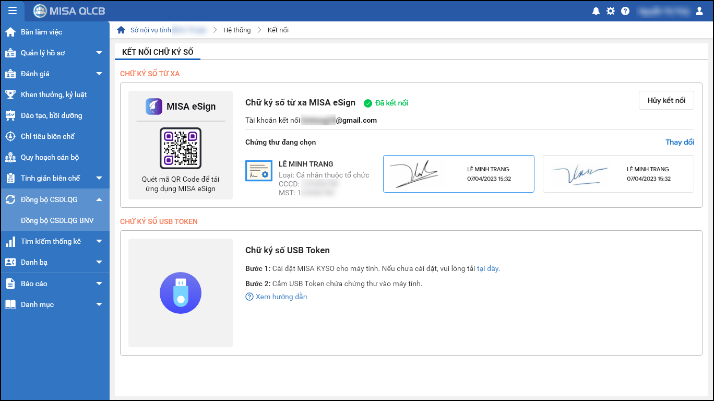Click the Tài khoản kết nối label

click(272, 120)
